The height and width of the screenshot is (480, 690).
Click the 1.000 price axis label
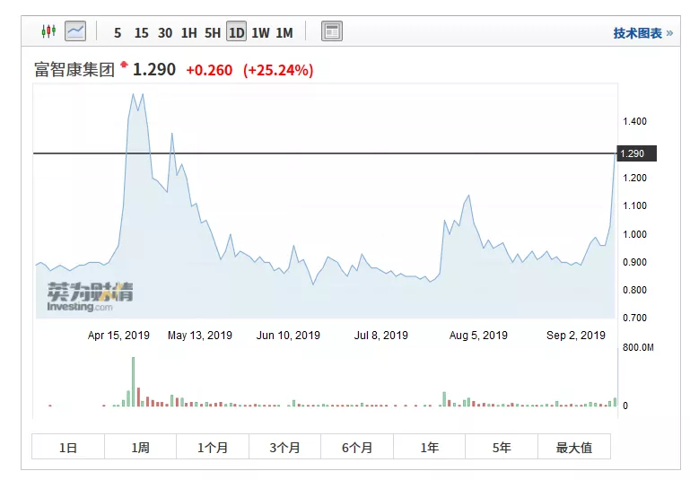pyautogui.click(x=634, y=234)
